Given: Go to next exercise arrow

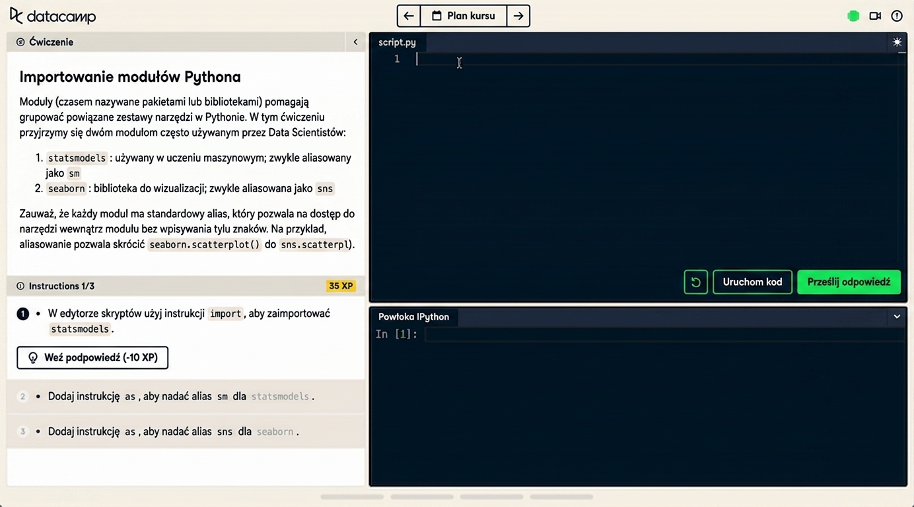Looking at the screenshot, I should [518, 16].
